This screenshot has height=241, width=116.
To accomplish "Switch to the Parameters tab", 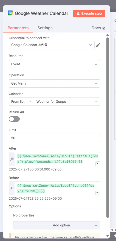I will (18, 28).
